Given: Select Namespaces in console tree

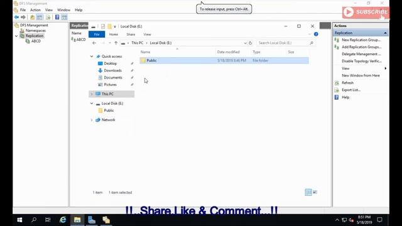Looking at the screenshot, I should point(35,31).
